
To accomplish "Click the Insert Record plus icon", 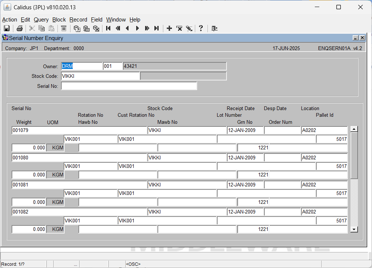I will click(169, 29).
